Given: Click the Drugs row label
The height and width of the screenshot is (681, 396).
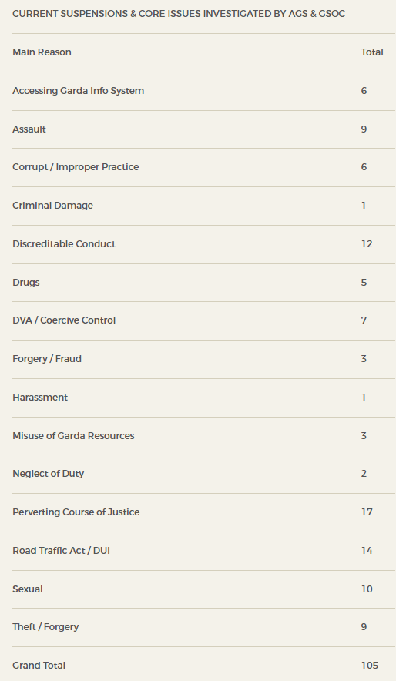Looking at the screenshot, I should point(26,282).
